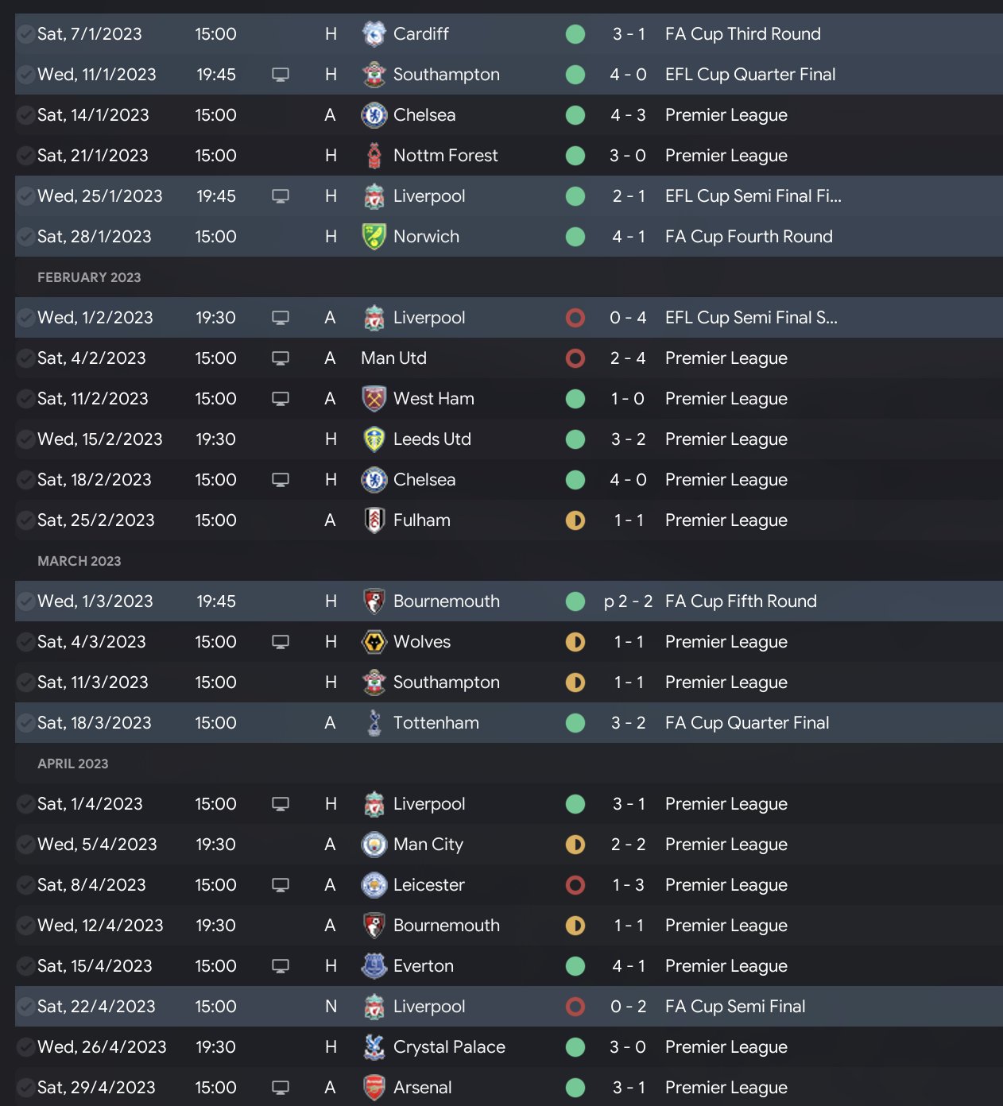Click the Norwich club crest

click(x=374, y=237)
